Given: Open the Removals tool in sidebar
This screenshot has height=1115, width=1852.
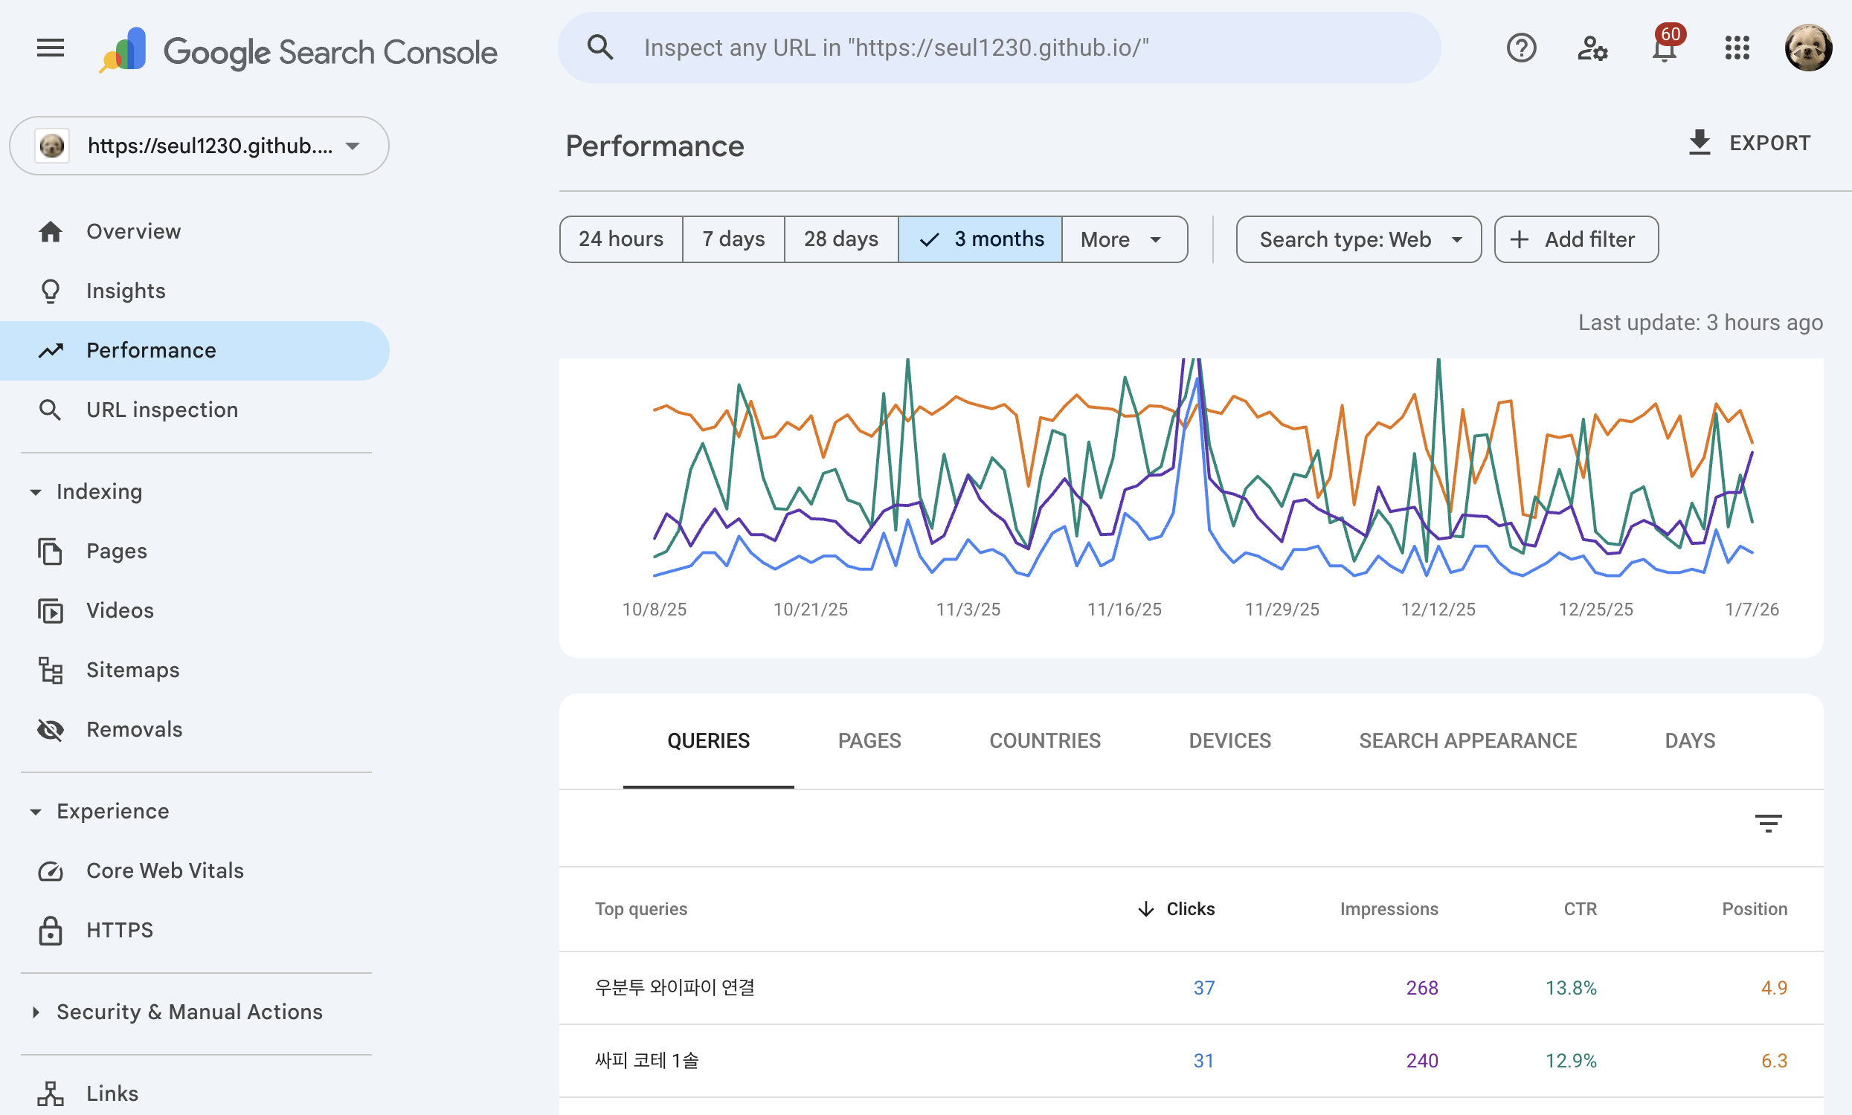Looking at the screenshot, I should pyautogui.click(x=134, y=728).
